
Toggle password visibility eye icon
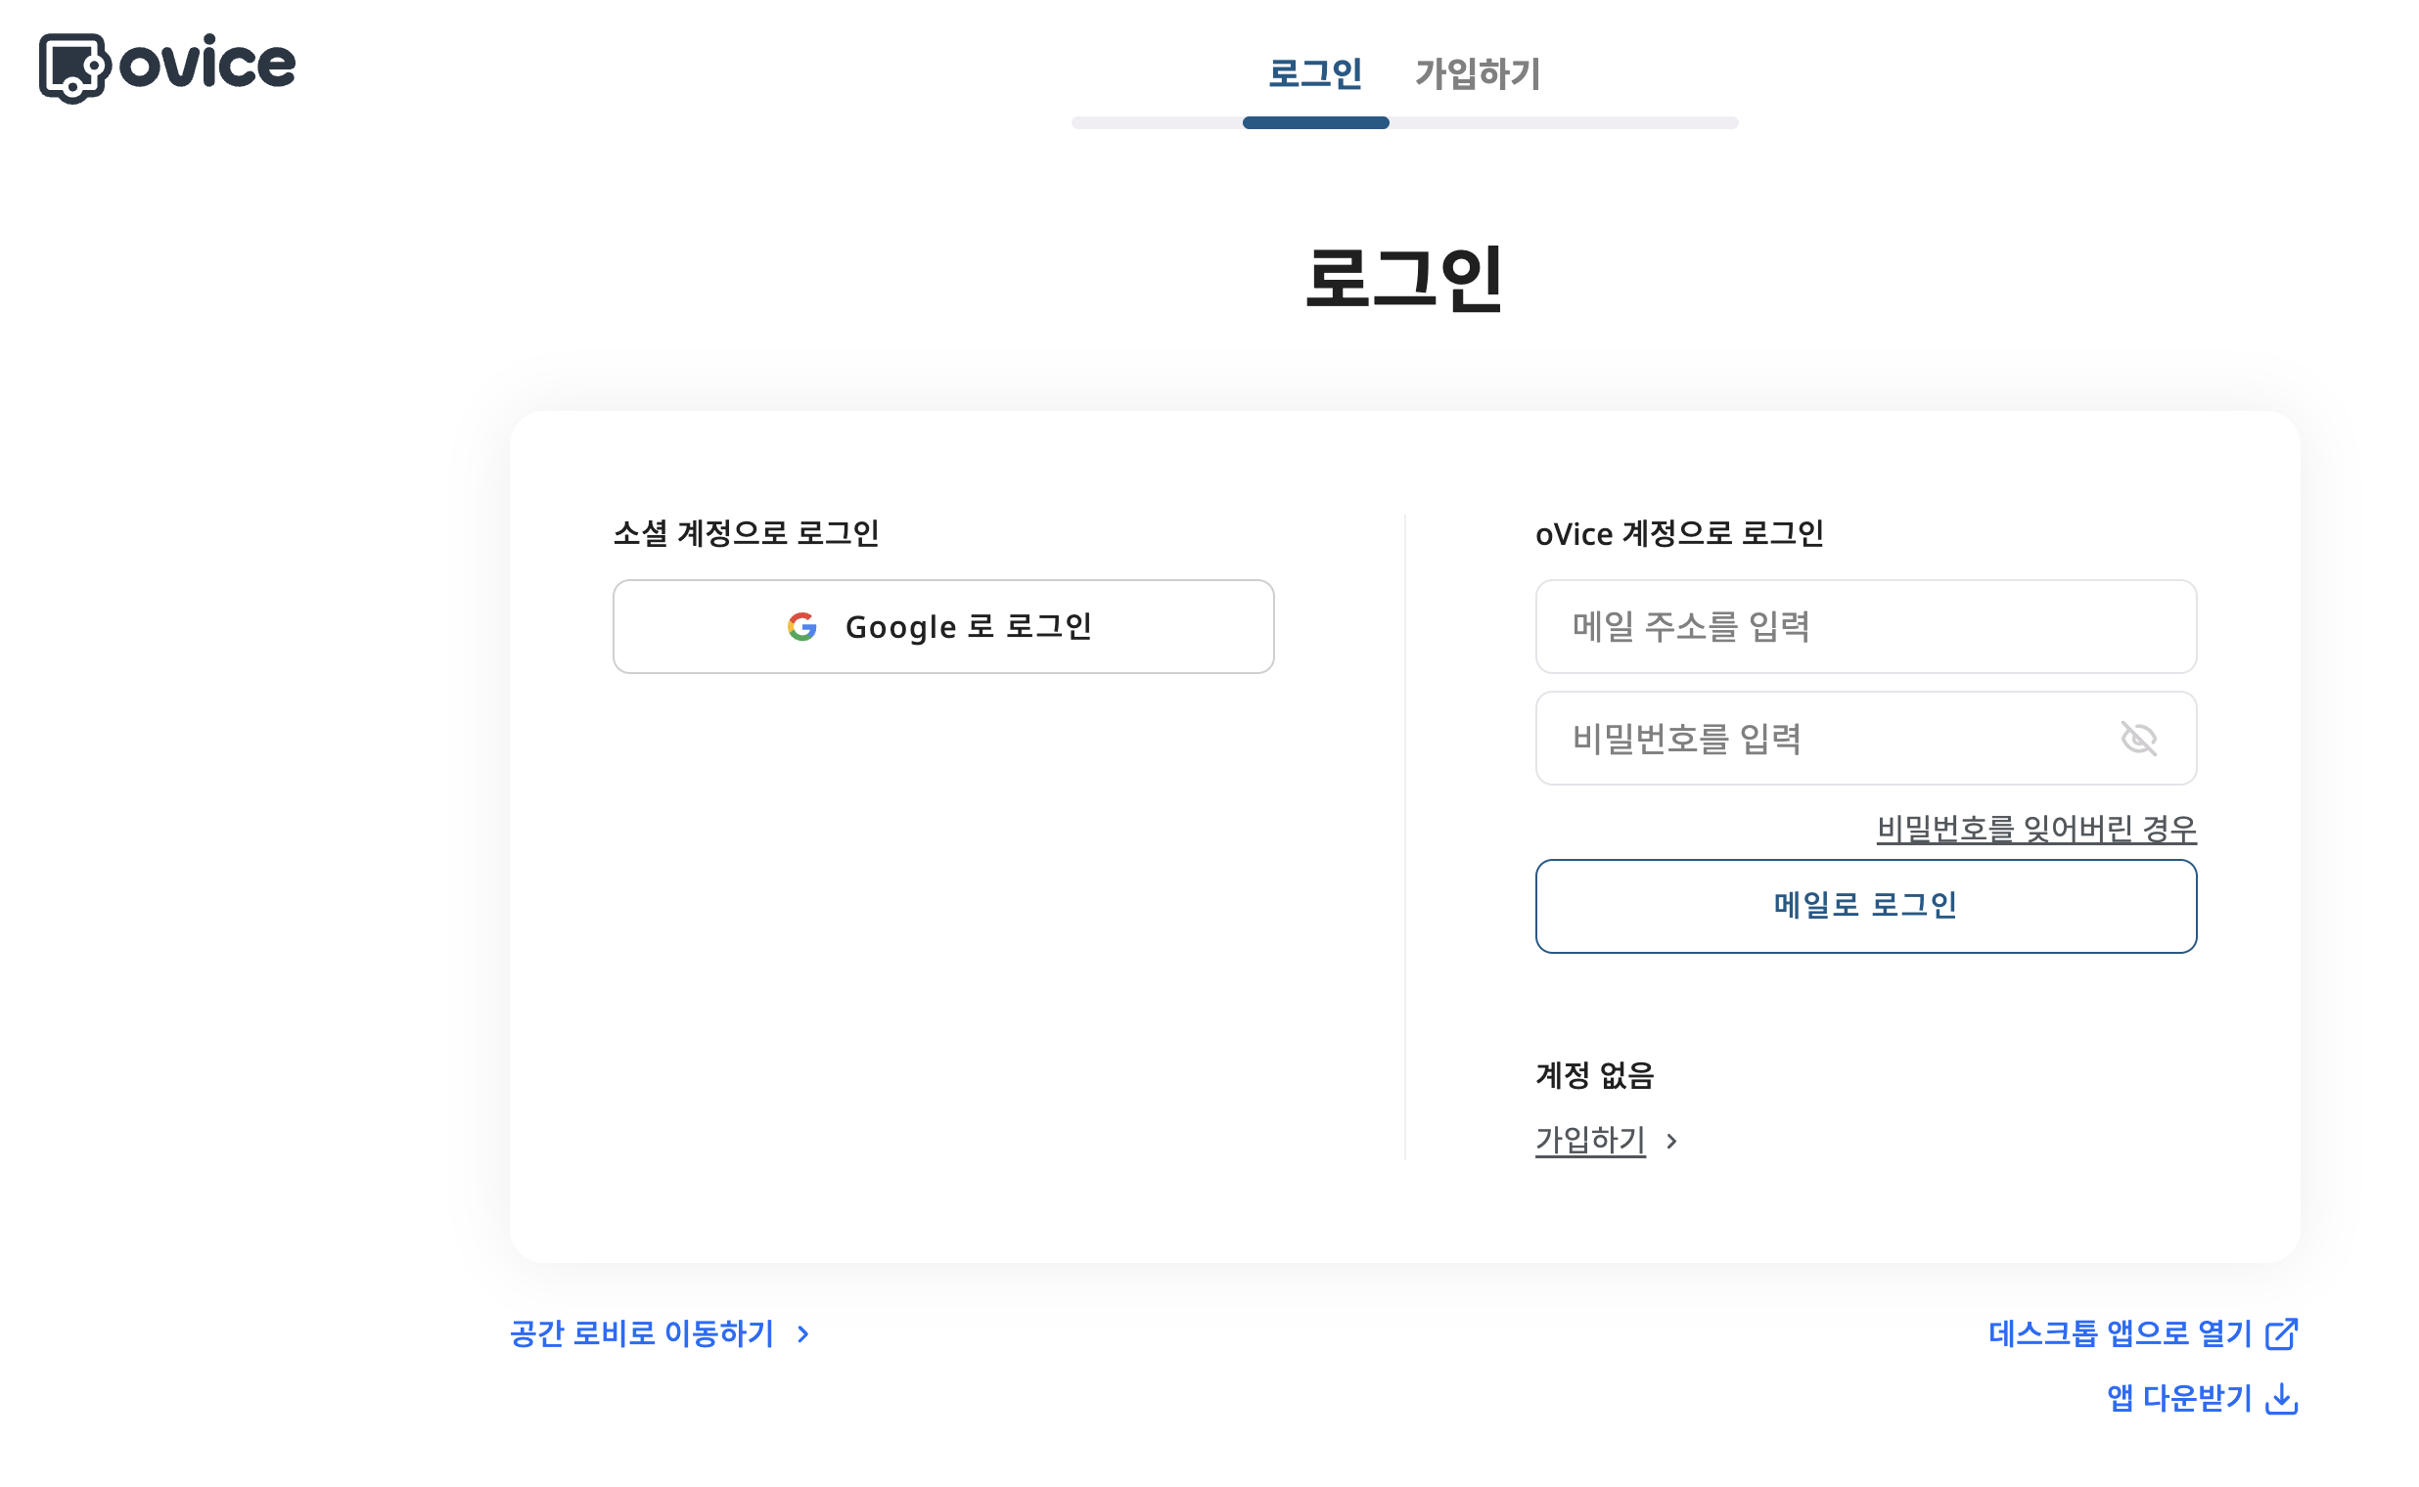pos(2138,739)
